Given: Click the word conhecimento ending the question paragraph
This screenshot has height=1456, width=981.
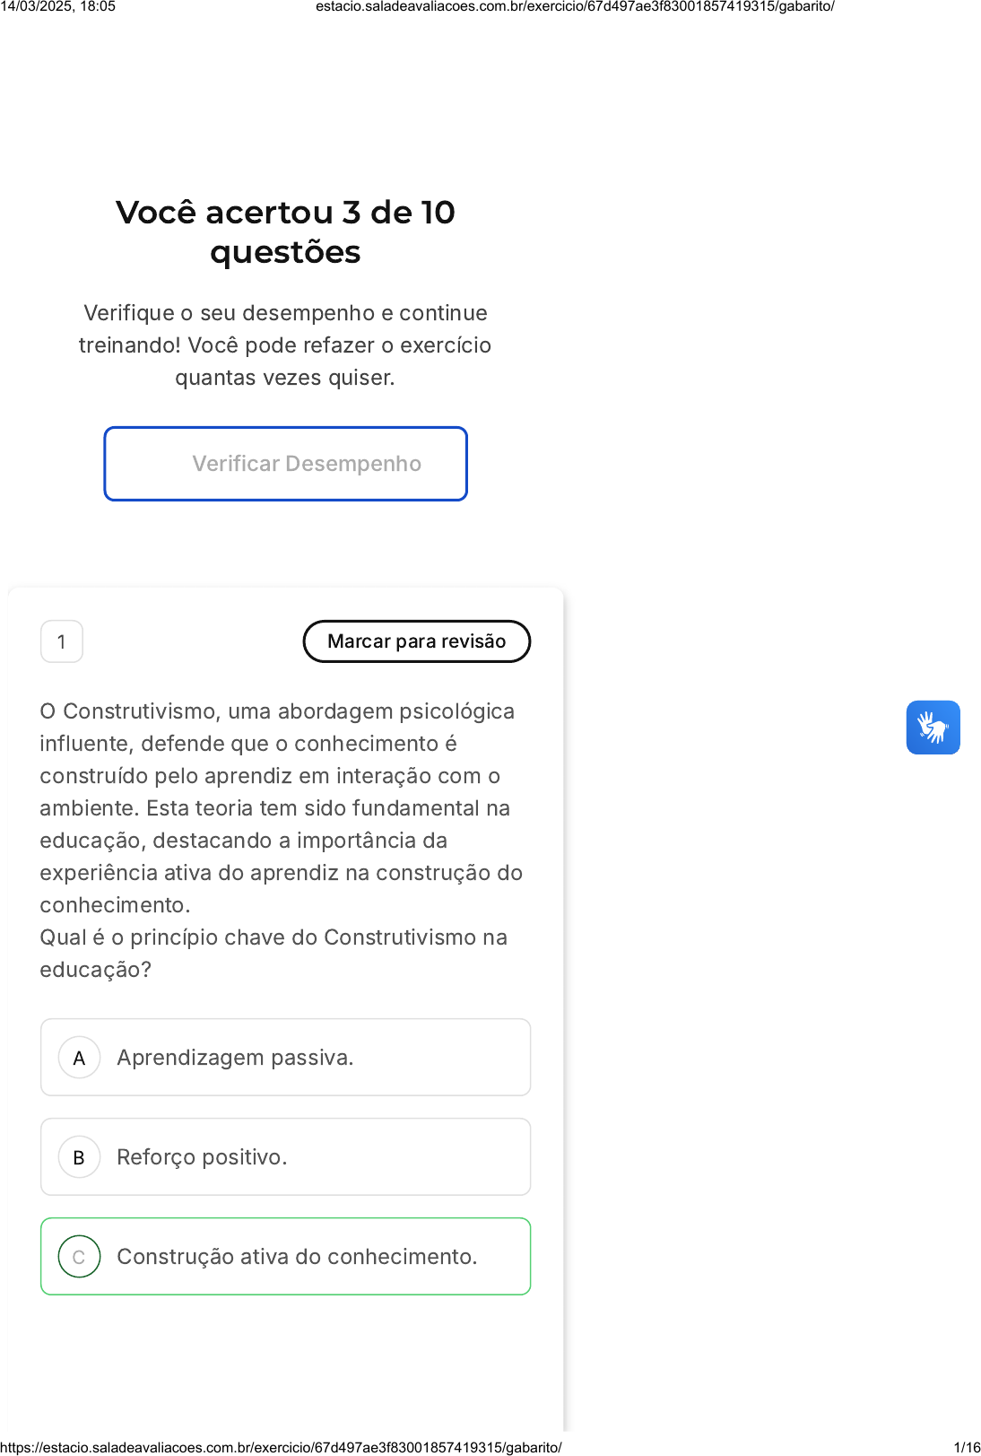Looking at the screenshot, I should pyautogui.click(x=114, y=905).
